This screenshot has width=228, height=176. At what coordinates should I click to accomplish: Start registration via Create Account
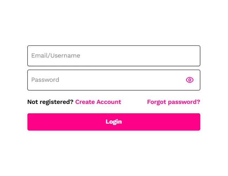pos(98,102)
